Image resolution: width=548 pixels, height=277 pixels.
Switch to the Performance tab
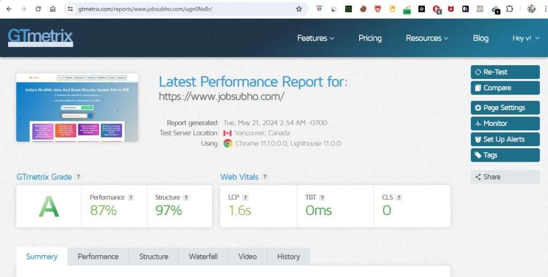point(98,257)
